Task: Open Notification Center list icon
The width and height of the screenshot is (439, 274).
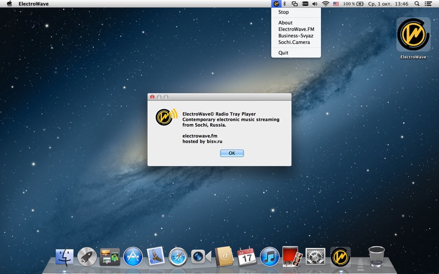Action: click(428, 4)
